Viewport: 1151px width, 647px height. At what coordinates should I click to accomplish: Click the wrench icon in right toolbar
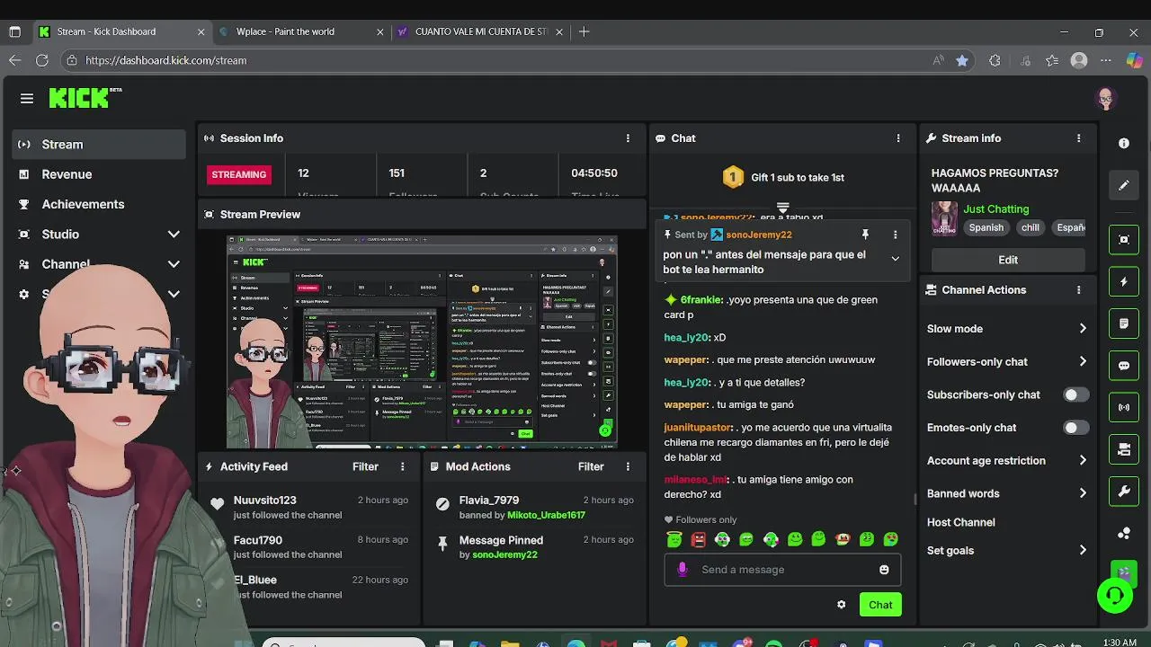tap(1124, 492)
